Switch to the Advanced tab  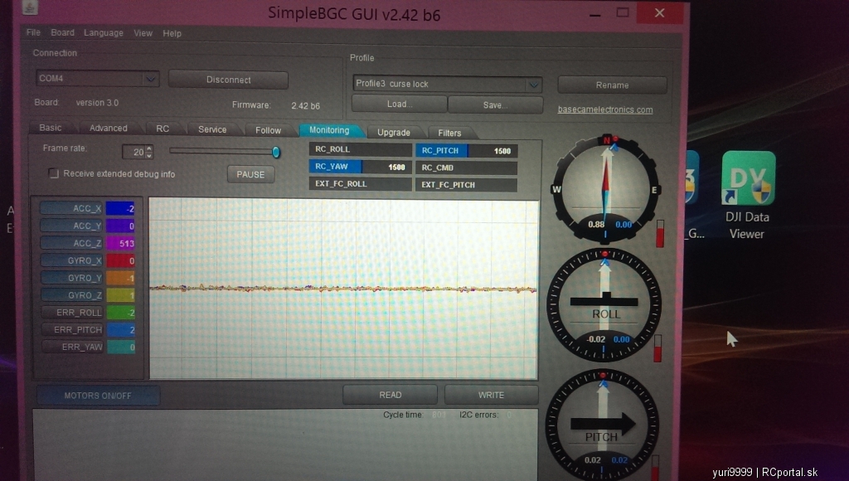[109, 129]
